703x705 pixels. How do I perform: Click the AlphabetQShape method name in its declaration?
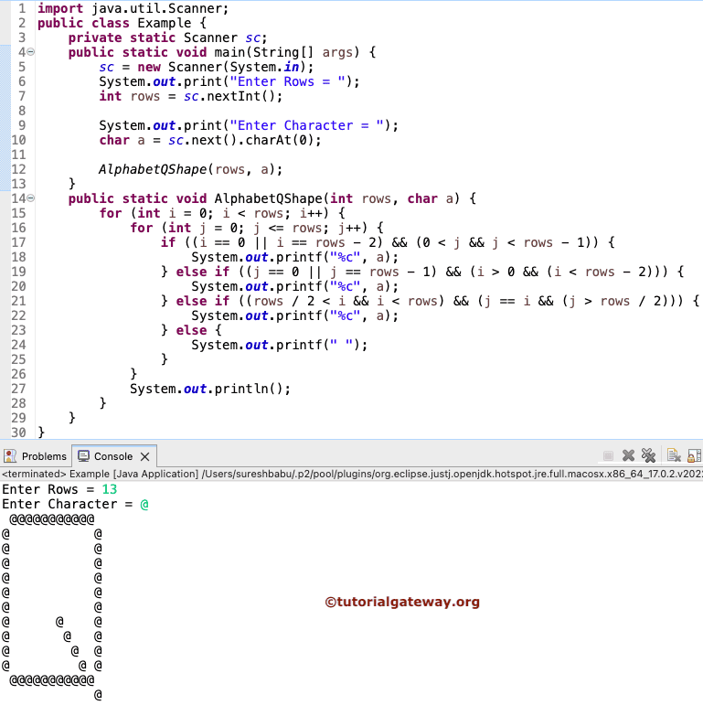tap(269, 198)
